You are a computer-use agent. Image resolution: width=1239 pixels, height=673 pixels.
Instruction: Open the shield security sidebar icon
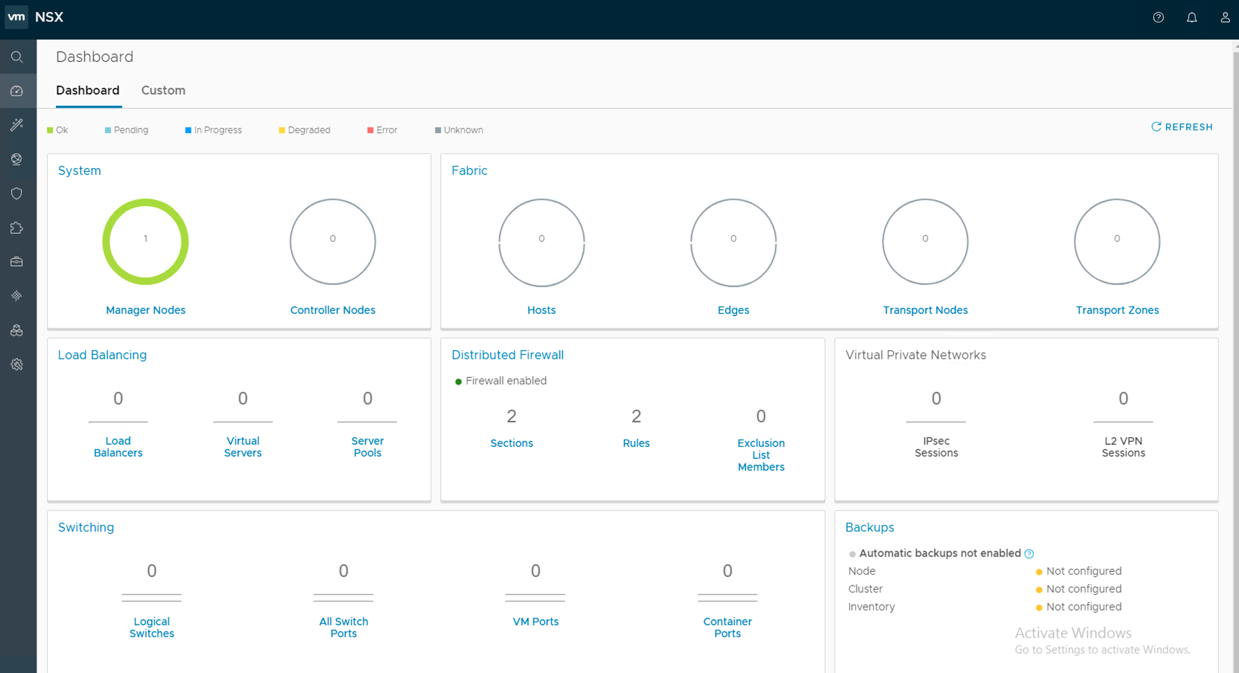tap(17, 193)
